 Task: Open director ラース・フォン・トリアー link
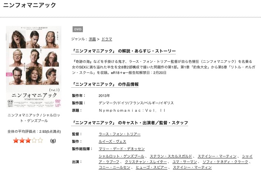click(120, 134)
